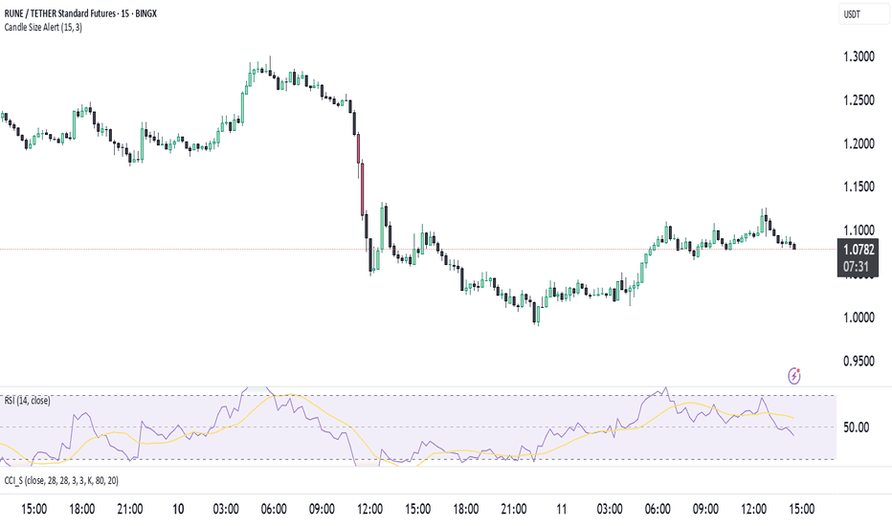Click the RSI 50.00 scale label
Viewport: 892px width, 526px height.
(856, 427)
